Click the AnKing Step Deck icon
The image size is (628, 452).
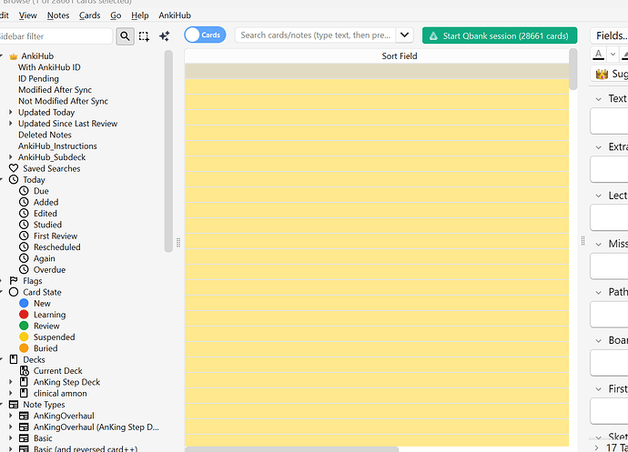(x=24, y=382)
